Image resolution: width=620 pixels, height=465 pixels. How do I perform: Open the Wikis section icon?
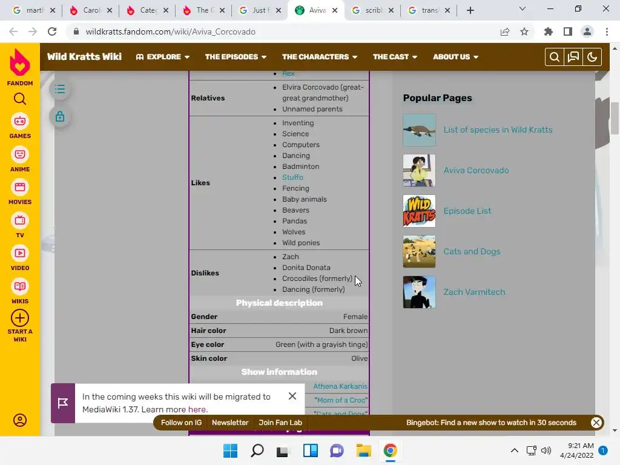coord(20,286)
